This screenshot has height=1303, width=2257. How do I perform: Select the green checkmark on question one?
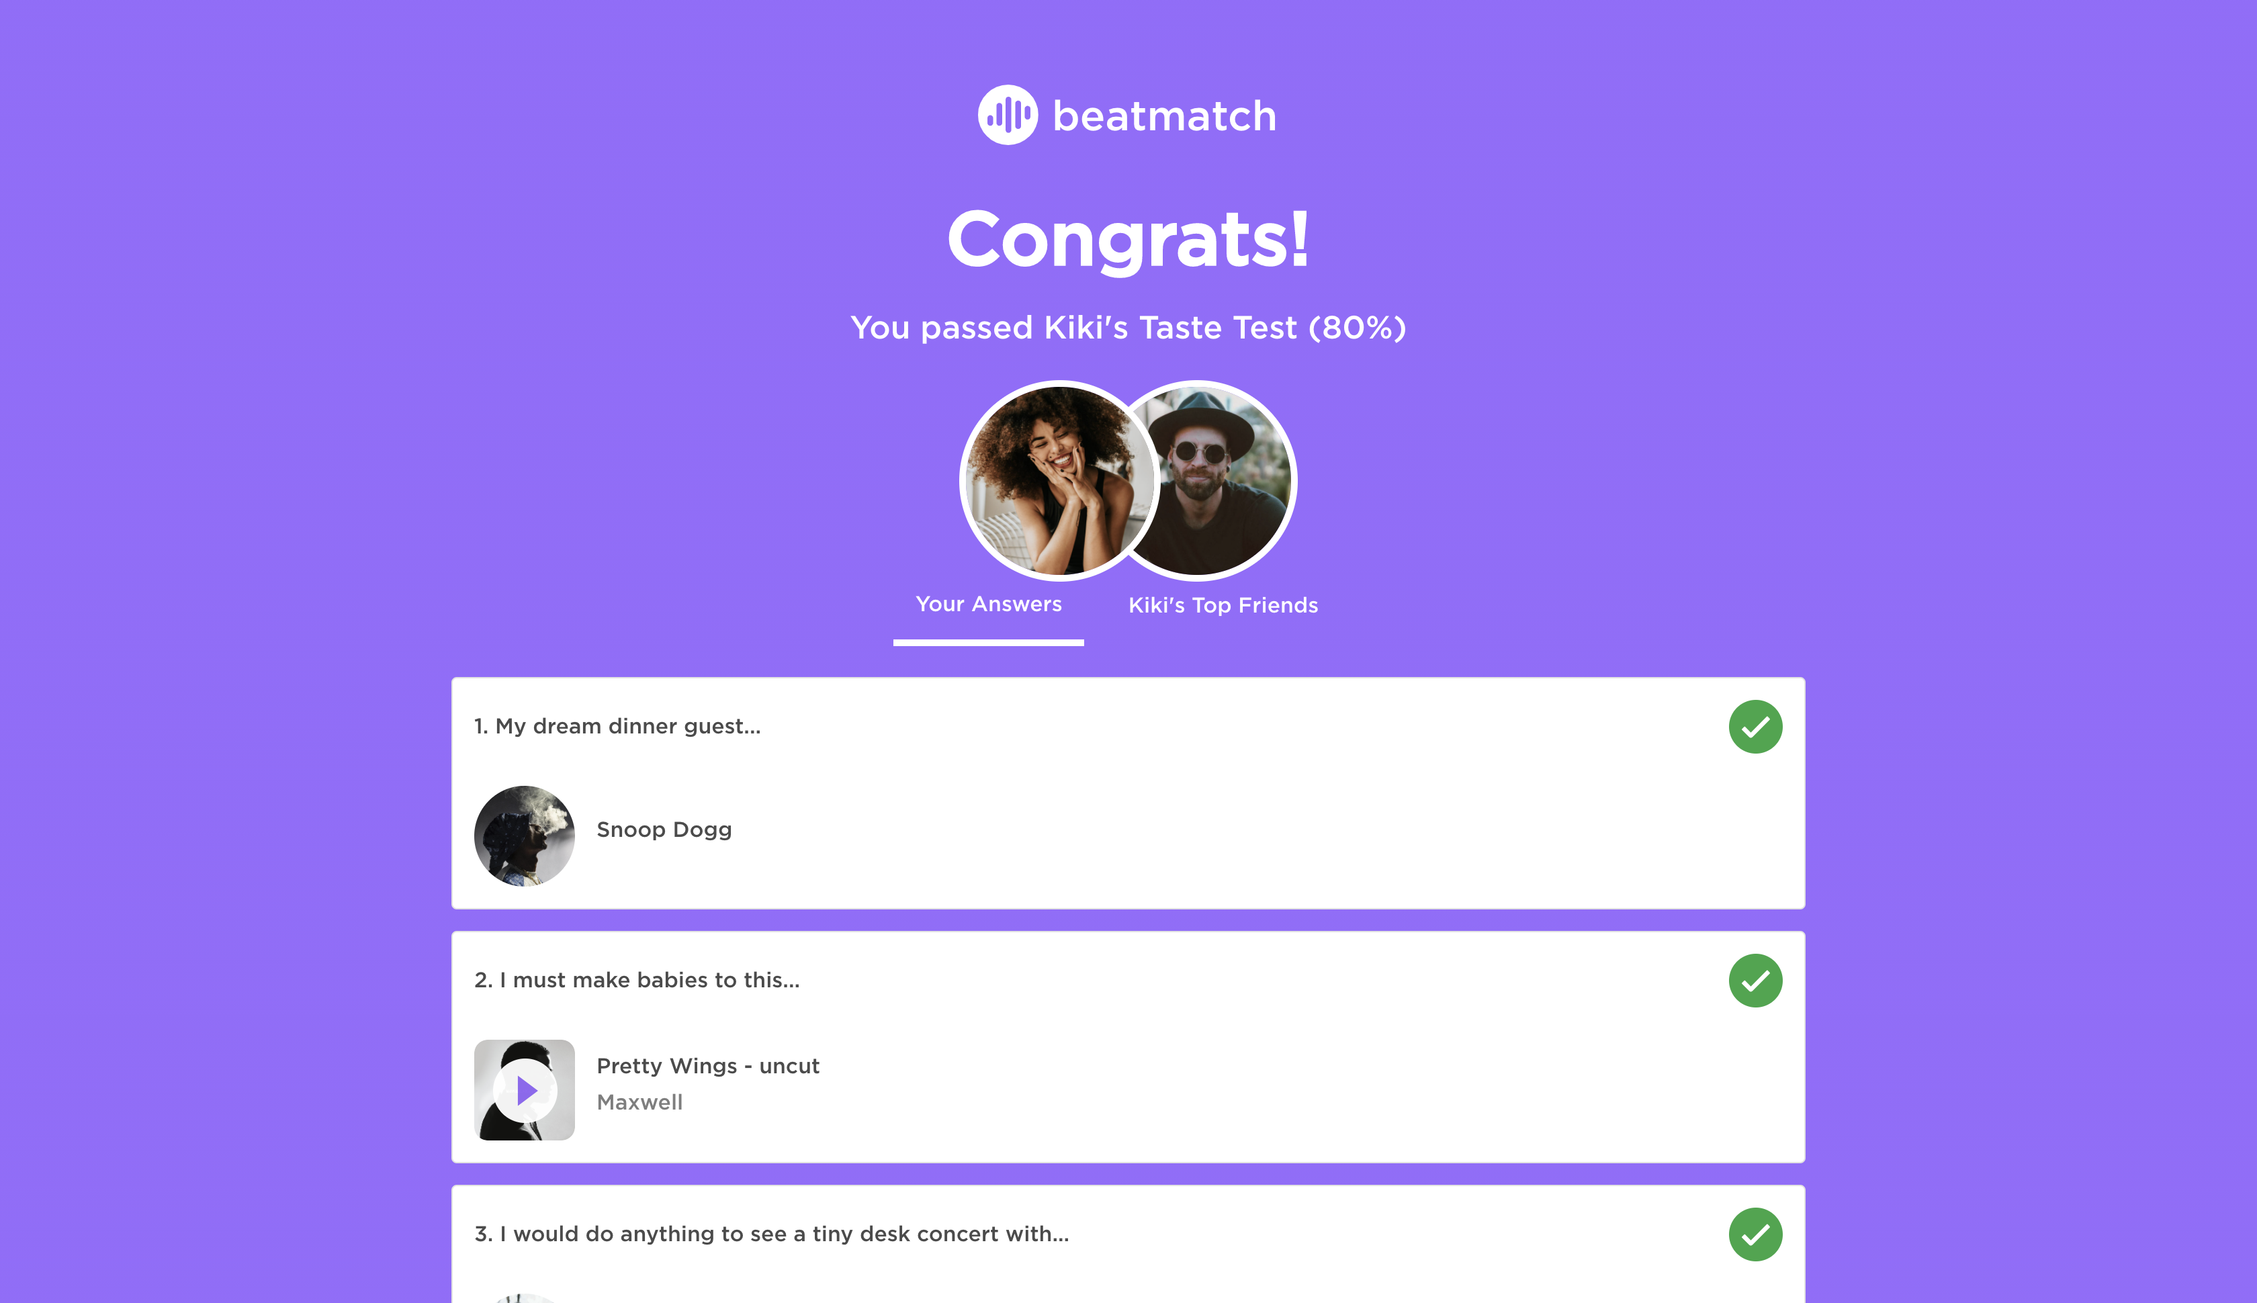(1756, 726)
